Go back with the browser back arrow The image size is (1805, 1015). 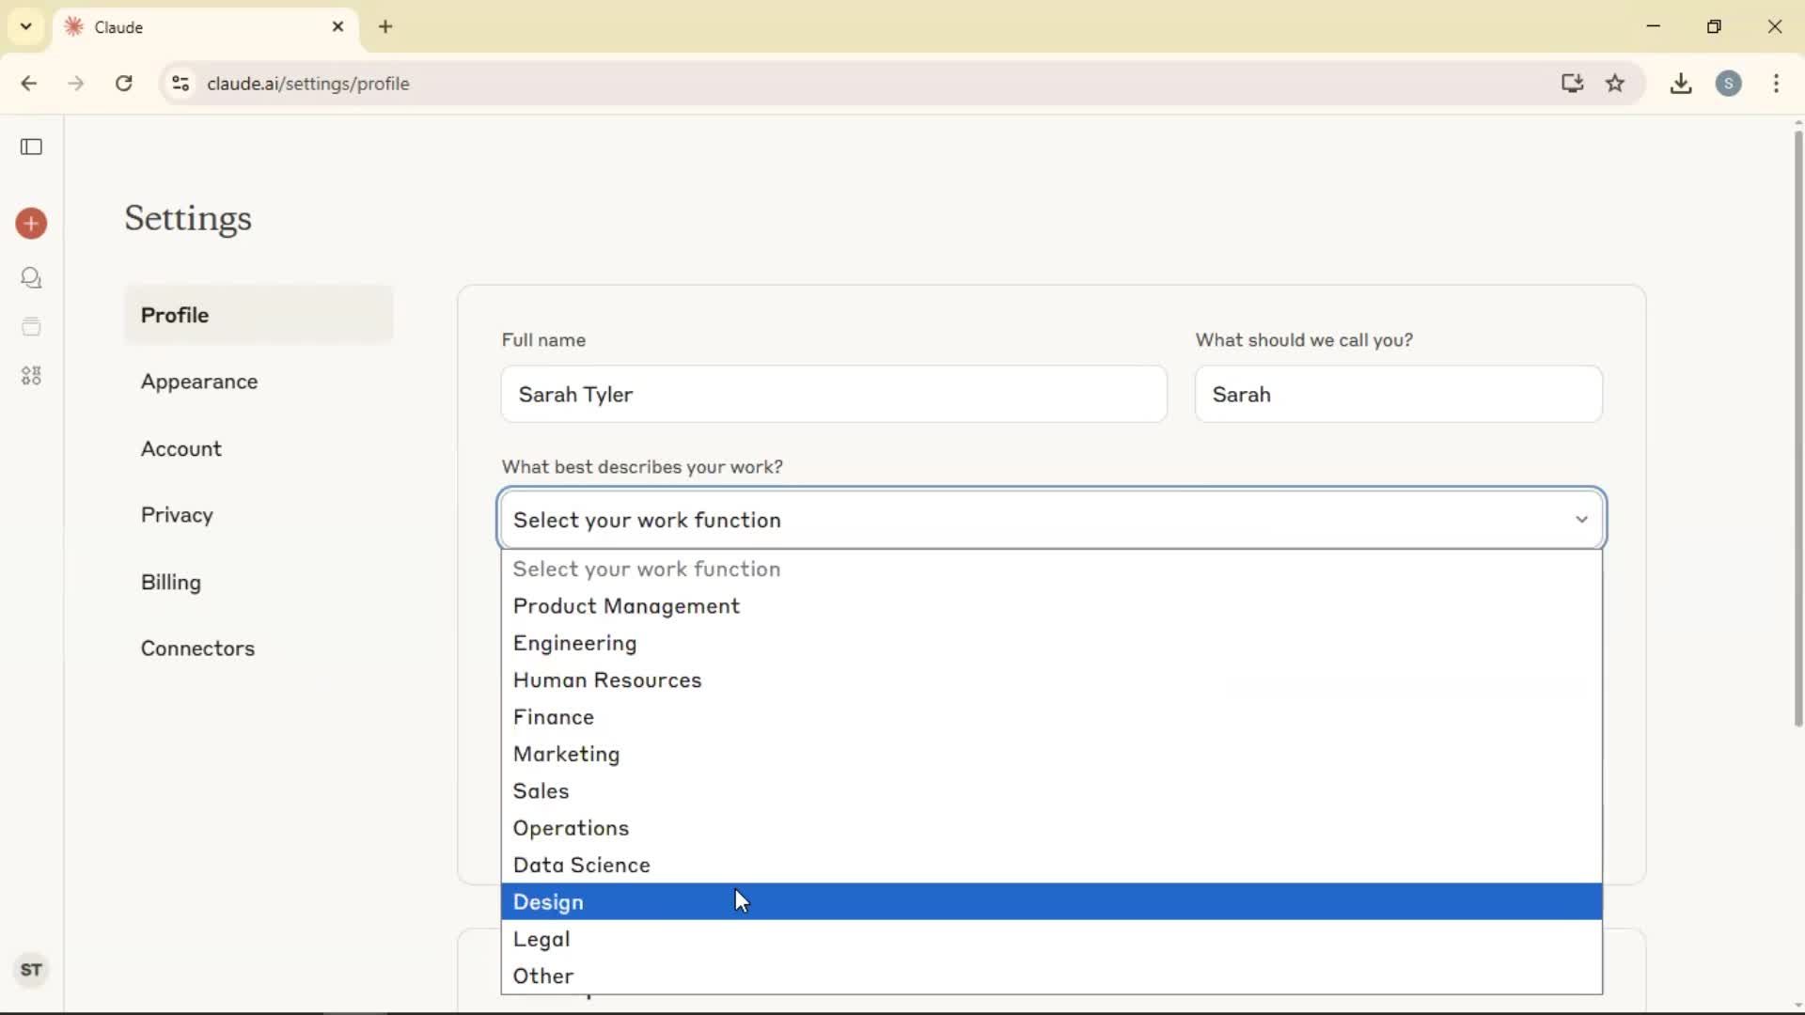(x=28, y=84)
